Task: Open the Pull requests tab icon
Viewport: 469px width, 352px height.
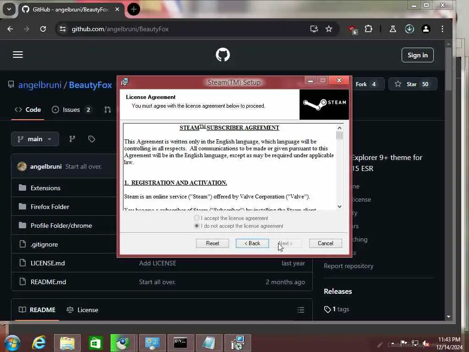Action: click(108, 110)
